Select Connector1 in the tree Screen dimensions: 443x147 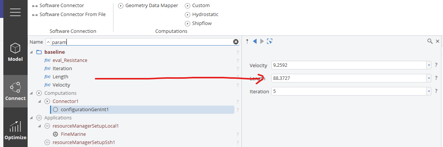66,101
